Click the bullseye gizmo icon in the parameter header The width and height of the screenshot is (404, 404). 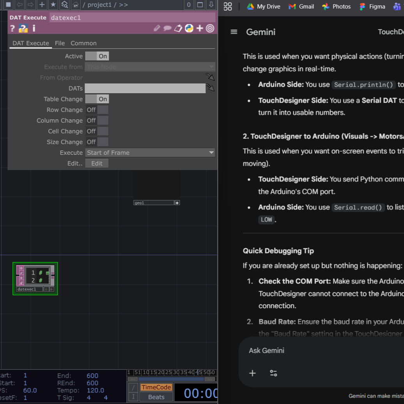click(210, 28)
